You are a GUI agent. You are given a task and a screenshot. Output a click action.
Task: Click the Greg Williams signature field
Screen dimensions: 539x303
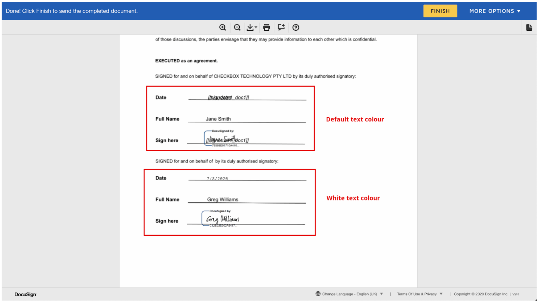tap(221, 219)
